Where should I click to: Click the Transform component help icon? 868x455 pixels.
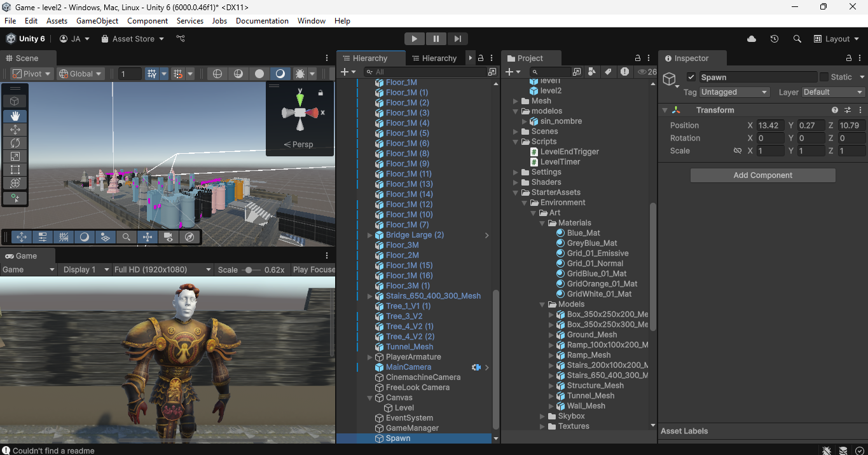(836, 110)
